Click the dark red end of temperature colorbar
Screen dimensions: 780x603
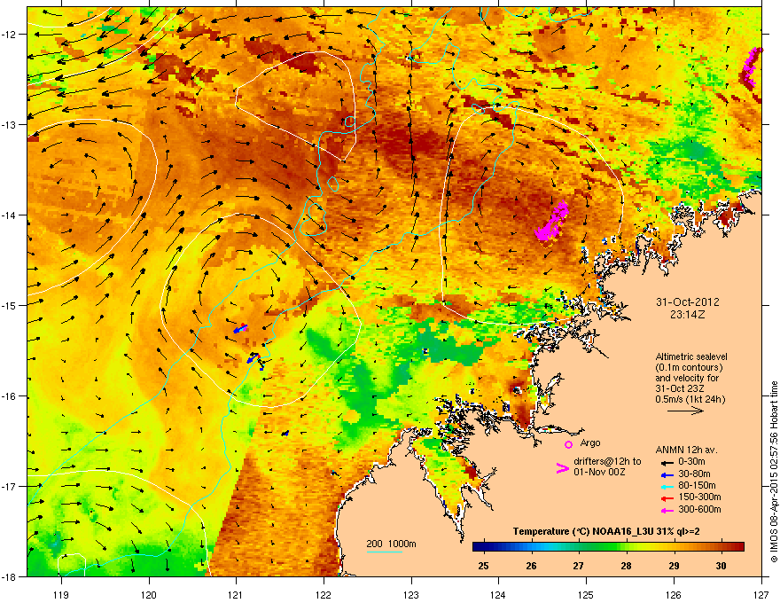click(738, 546)
